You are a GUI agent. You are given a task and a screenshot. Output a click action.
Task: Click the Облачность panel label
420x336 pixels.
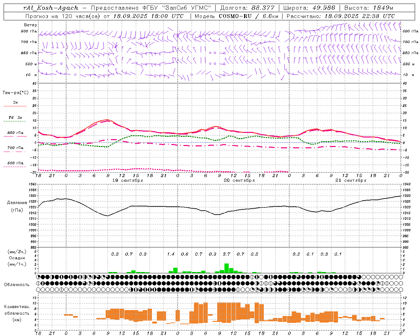coord(17,285)
